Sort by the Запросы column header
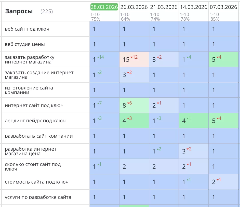The height and width of the screenshot is (207, 240). (x=19, y=11)
